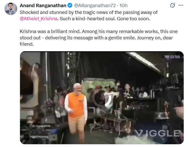
Task: Open the @Atheist_Krishna mention link
Action: (x=39, y=19)
